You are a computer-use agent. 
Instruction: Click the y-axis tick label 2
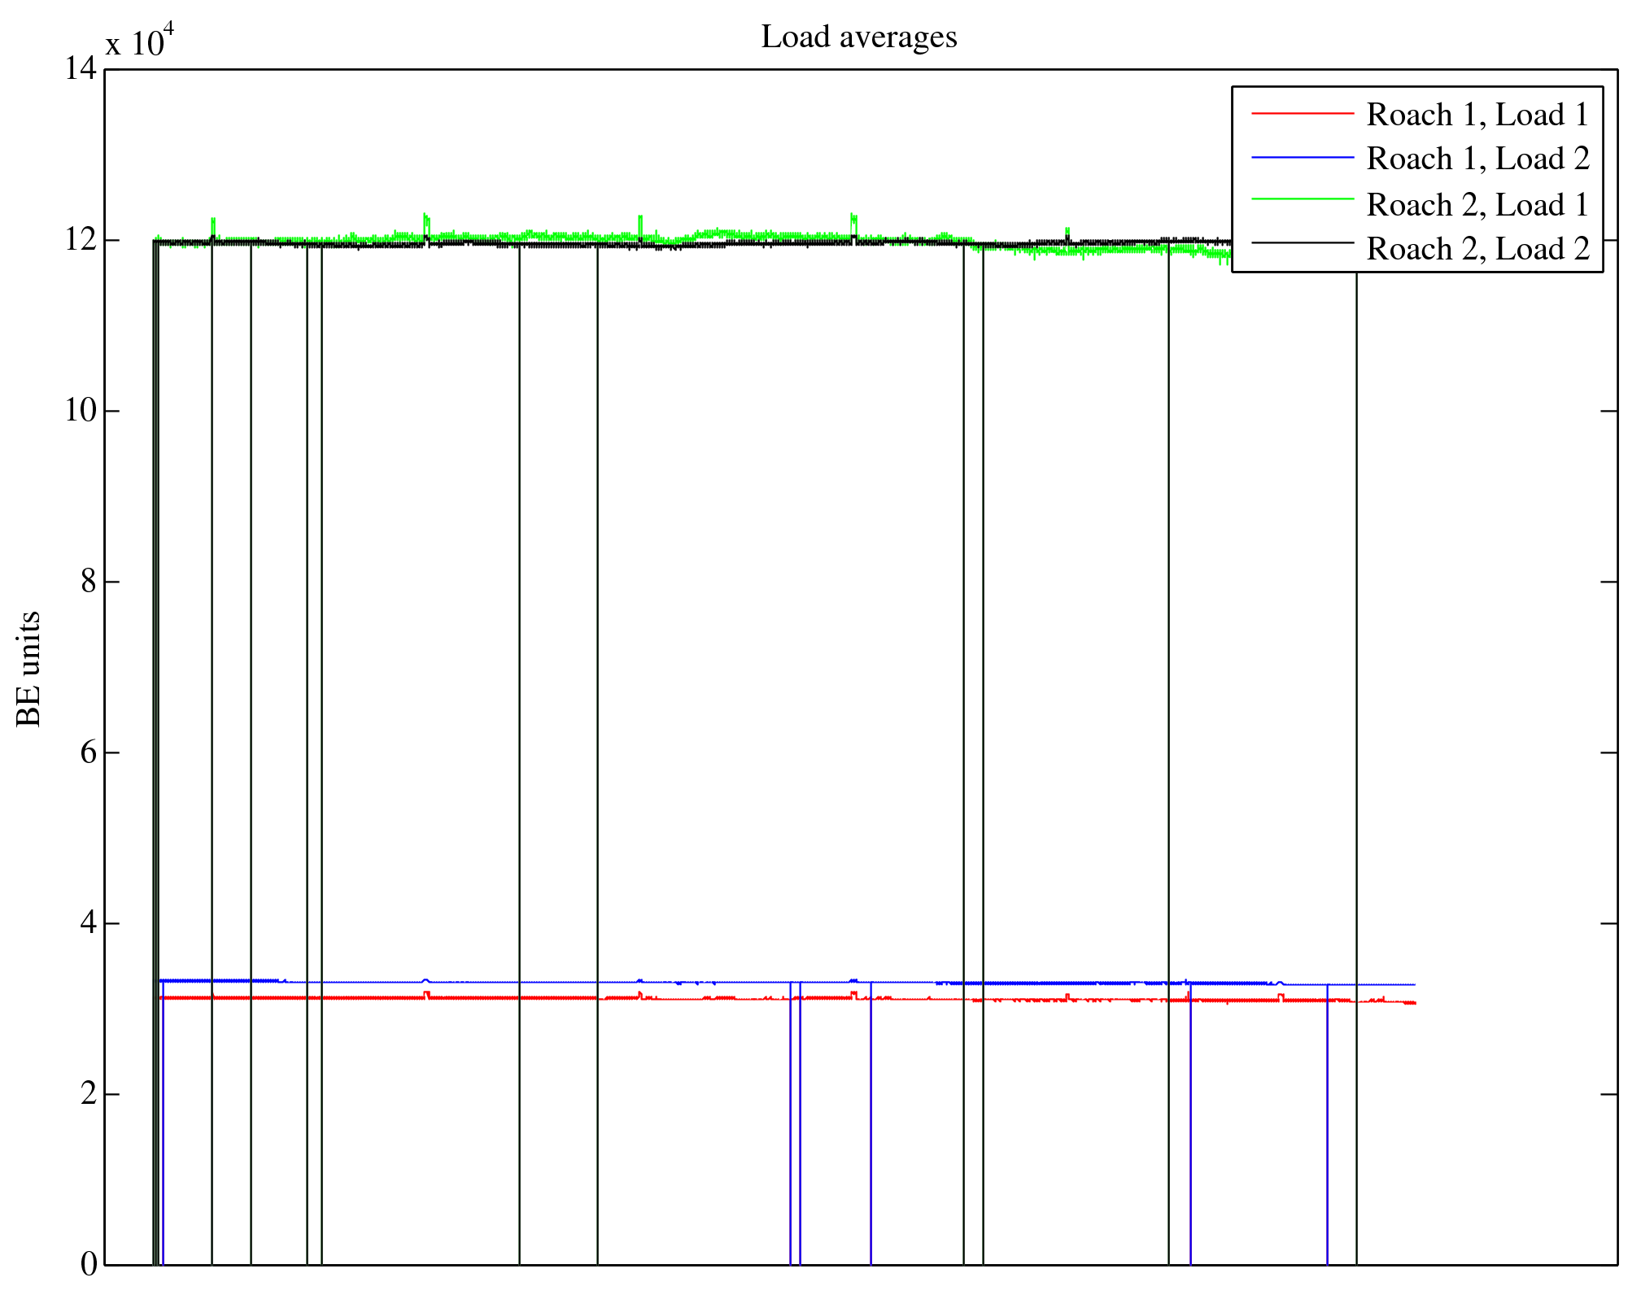pyautogui.click(x=88, y=1094)
